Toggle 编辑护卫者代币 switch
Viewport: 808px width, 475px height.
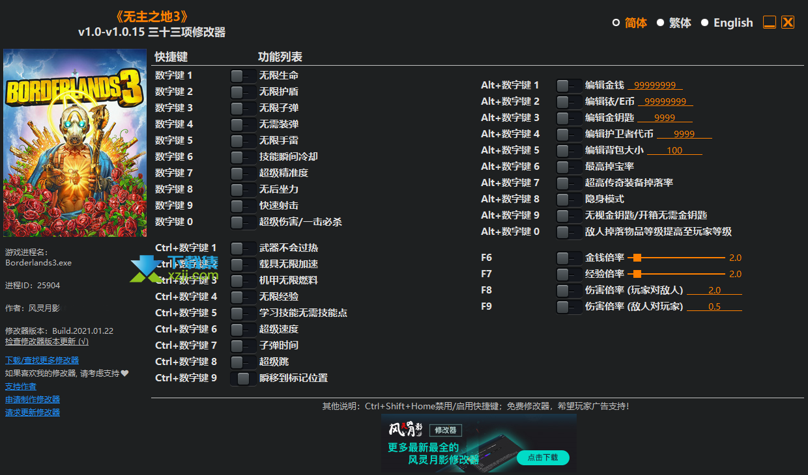569,134
